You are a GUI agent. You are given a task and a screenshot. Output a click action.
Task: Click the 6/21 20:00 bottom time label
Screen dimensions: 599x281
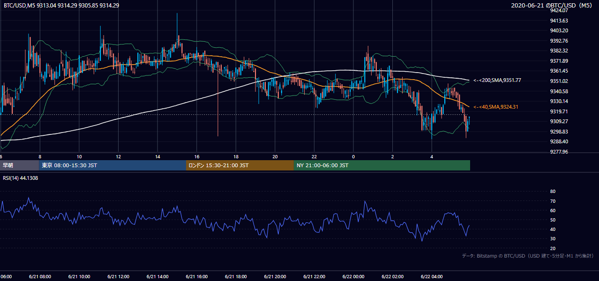tap(275, 277)
